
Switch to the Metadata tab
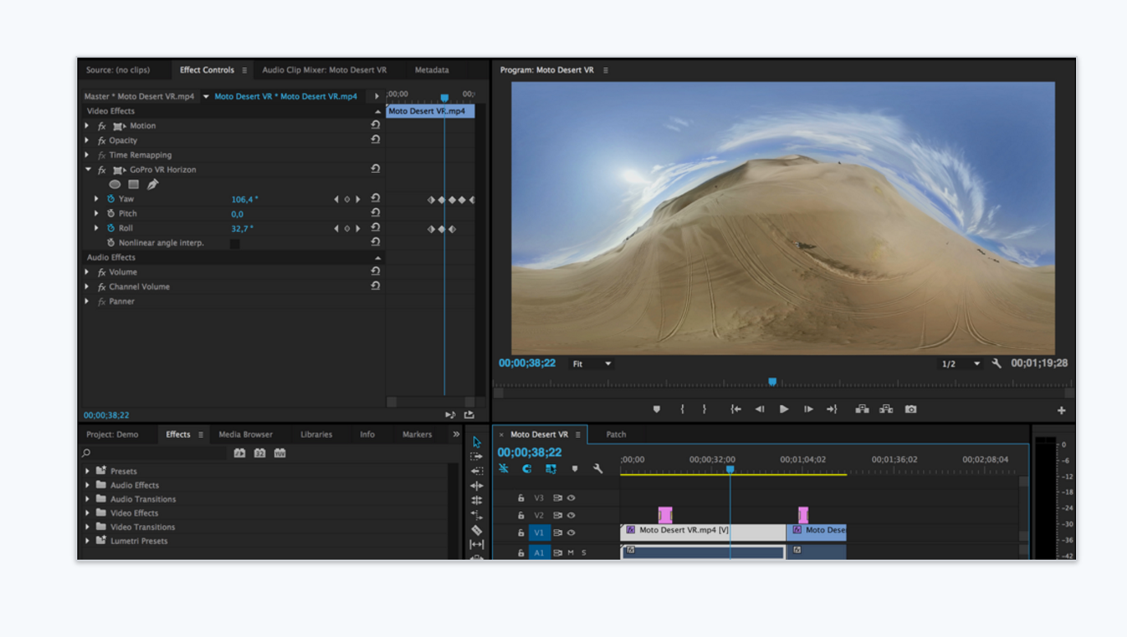431,70
